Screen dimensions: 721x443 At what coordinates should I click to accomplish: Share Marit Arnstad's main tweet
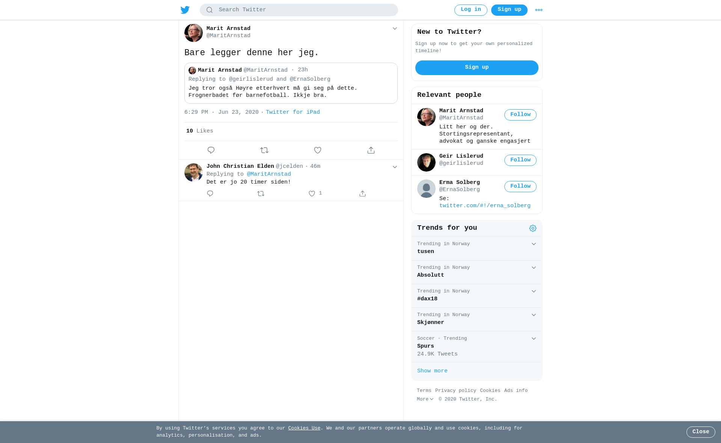(x=371, y=150)
